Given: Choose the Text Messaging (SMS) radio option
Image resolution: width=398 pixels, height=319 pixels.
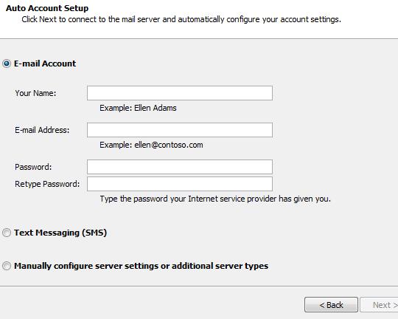Looking at the screenshot, I should click(7, 233).
